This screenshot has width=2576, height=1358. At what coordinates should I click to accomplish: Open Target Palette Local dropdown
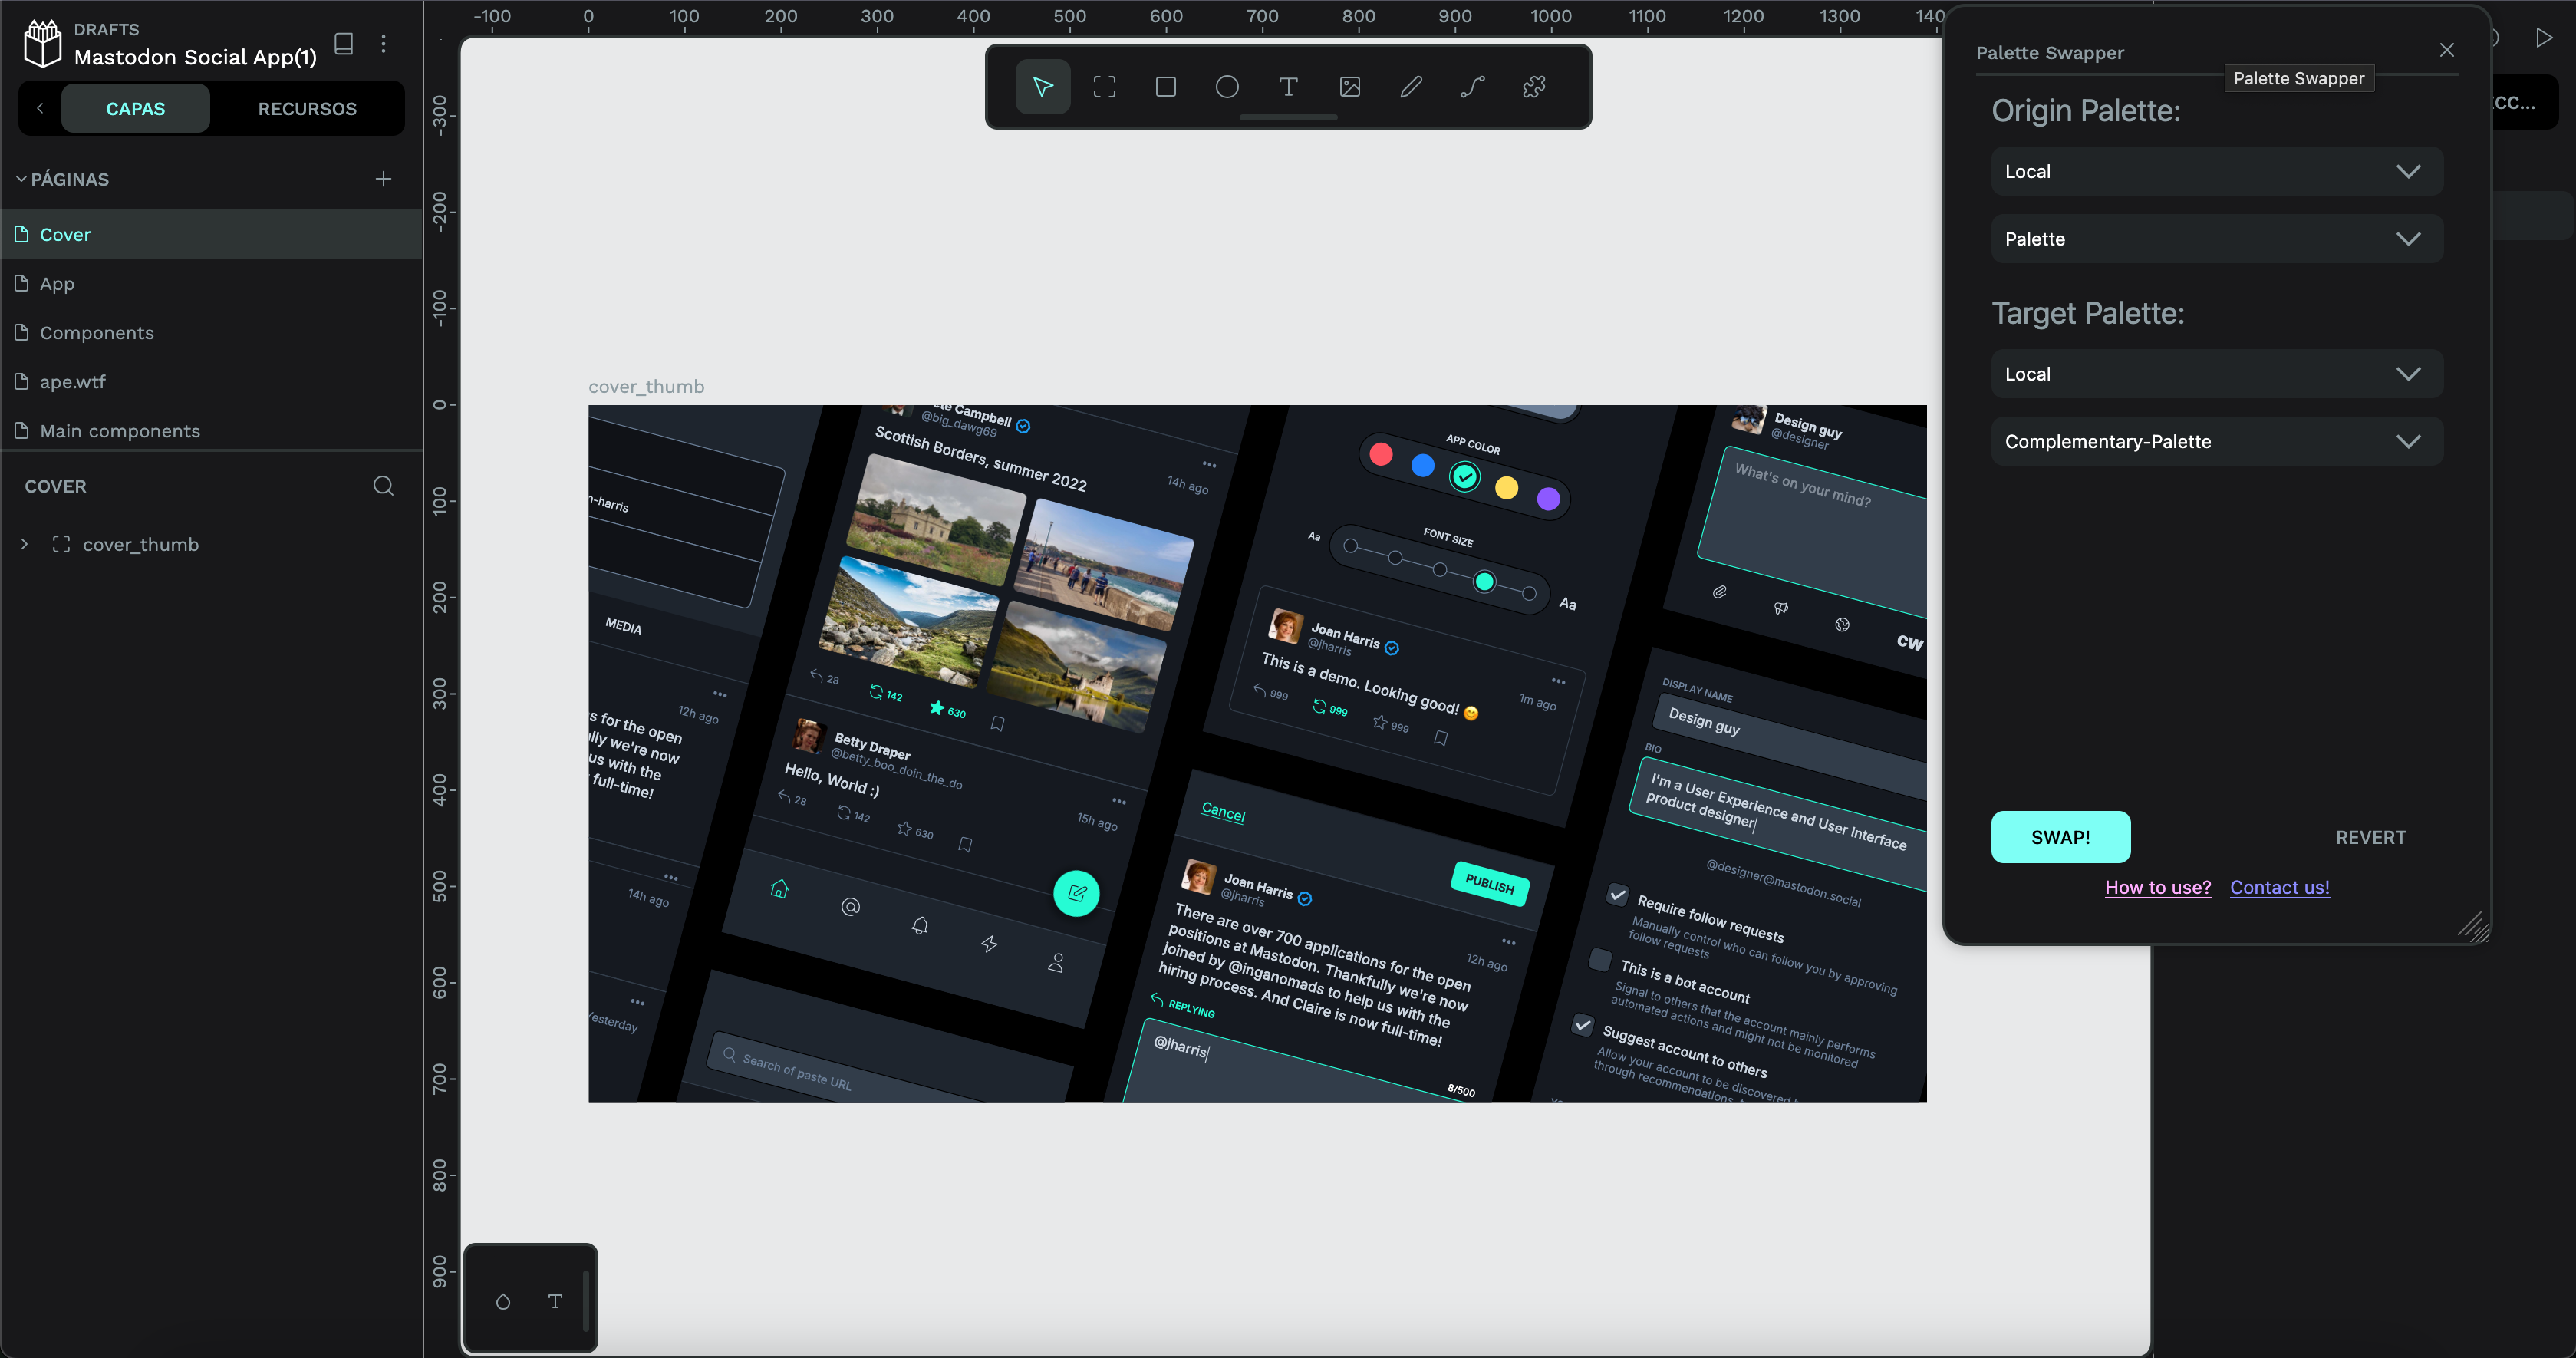[2216, 373]
